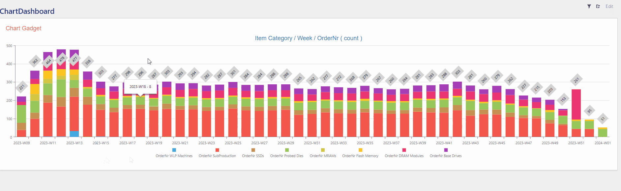This screenshot has height=191, width=621.
Task: Click OrderNr Probed Dies green legend square
Action: pyautogui.click(x=287, y=150)
